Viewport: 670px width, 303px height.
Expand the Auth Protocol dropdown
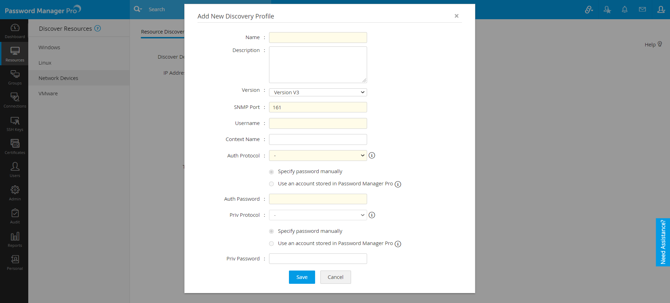click(318, 156)
